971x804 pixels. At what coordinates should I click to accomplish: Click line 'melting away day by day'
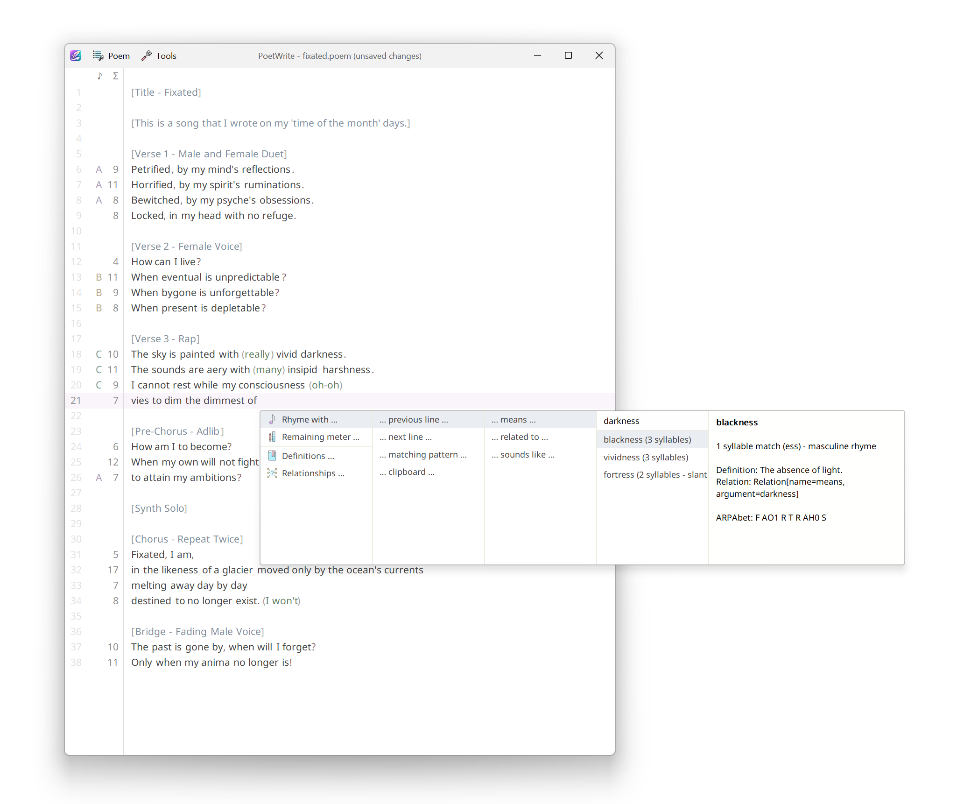point(189,585)
